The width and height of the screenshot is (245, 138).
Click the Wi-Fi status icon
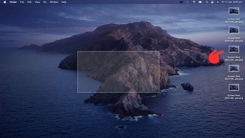194,2
